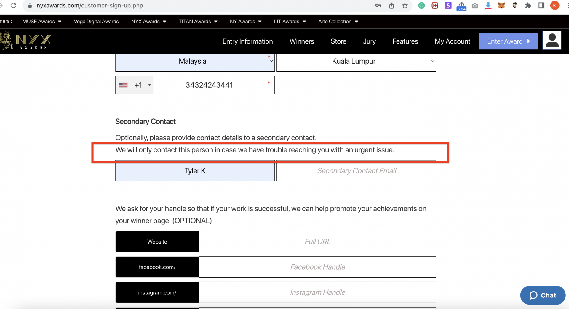Open the Chat support widget
569x309 pixels.
click(x=543, y=295)
